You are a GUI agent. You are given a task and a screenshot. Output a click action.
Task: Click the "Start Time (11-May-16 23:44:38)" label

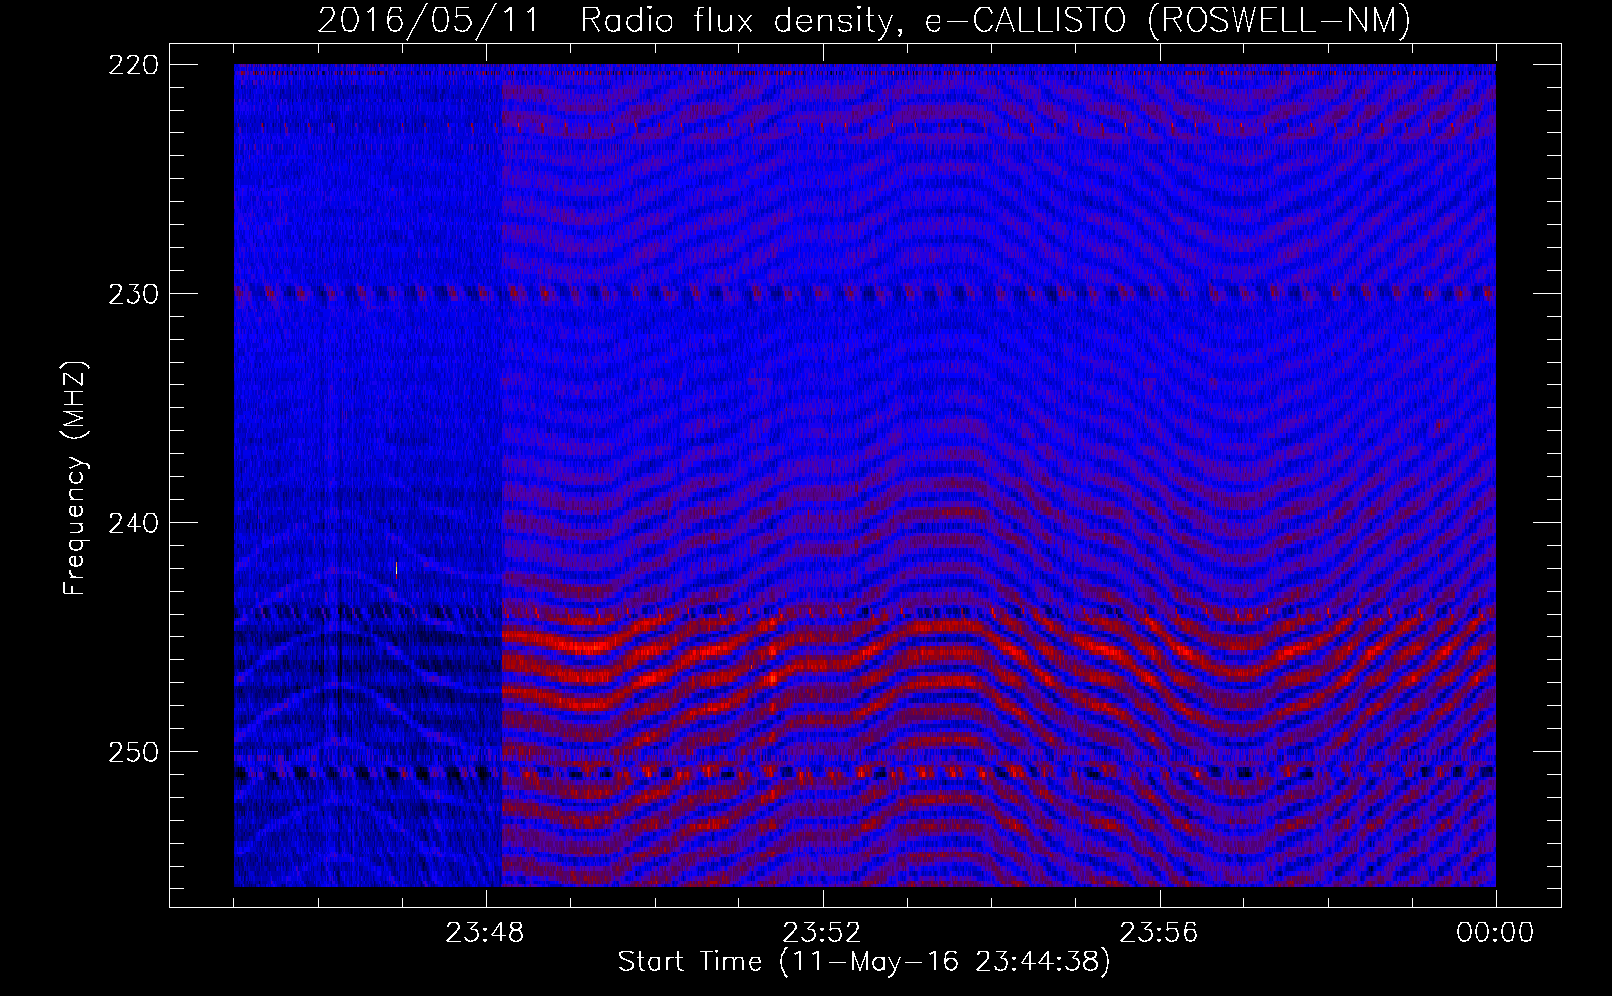tap(864, 962)
